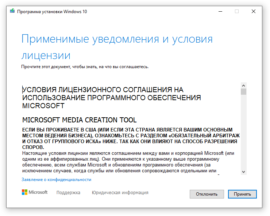Click the window title Программа установки Windows 10
270x216 pixels.
52,12
